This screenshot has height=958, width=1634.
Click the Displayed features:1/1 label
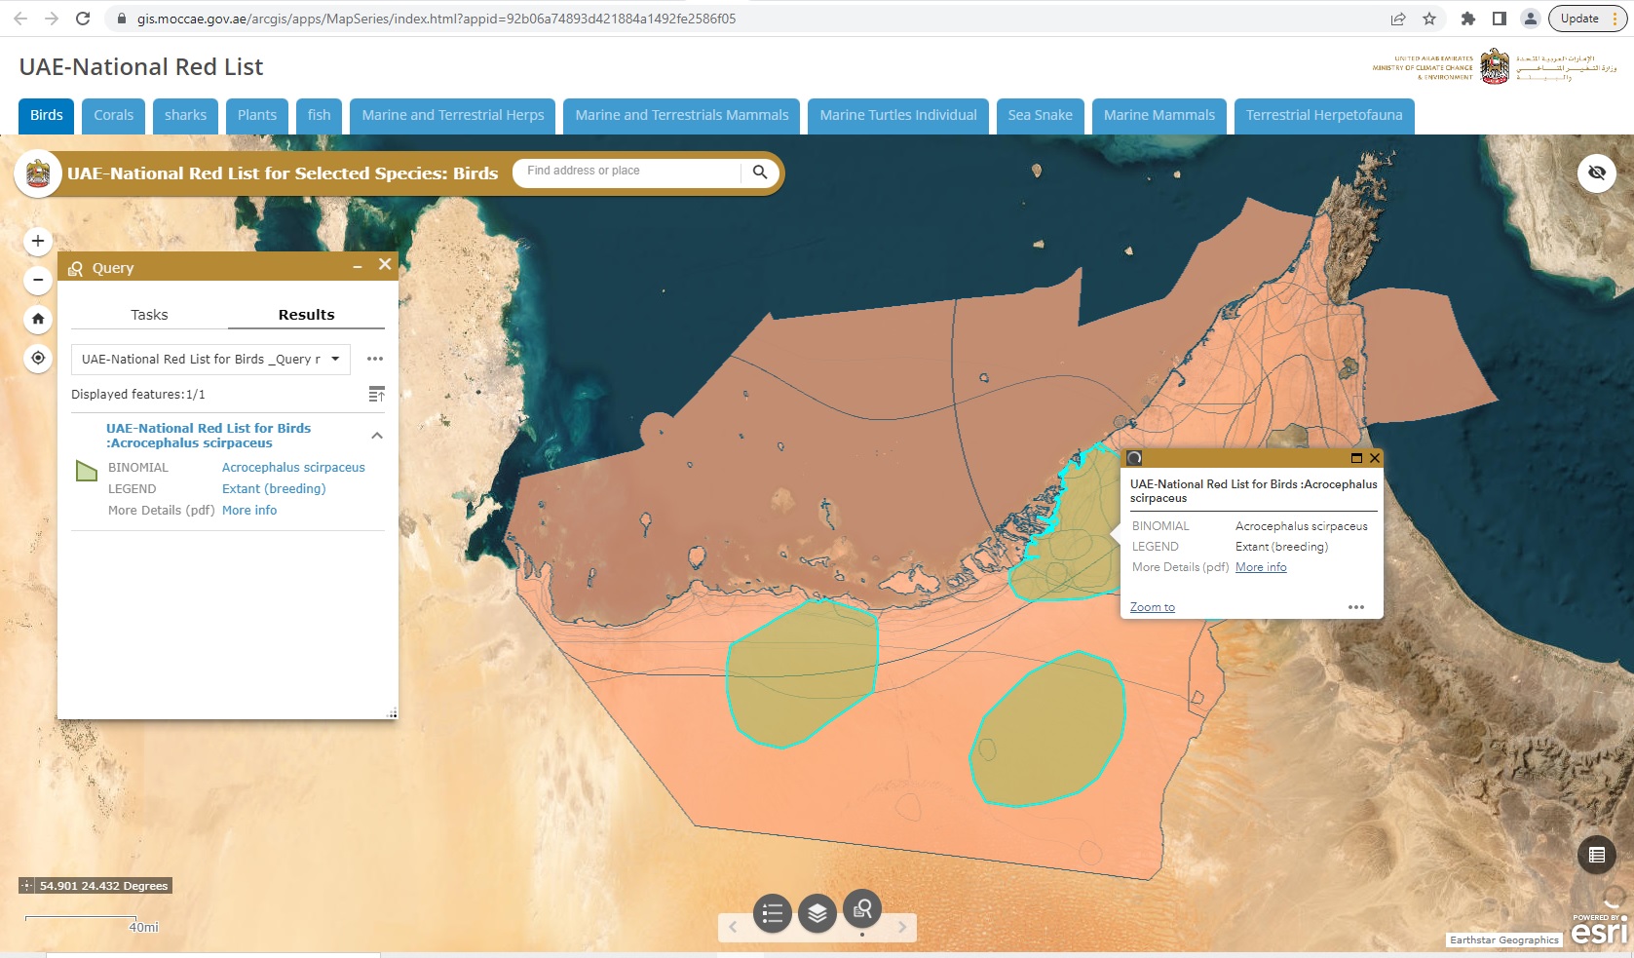pos(138,394)
